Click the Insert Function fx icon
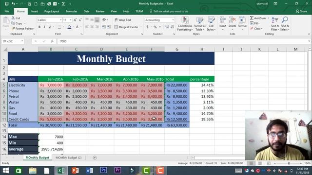 pos(52,41)
